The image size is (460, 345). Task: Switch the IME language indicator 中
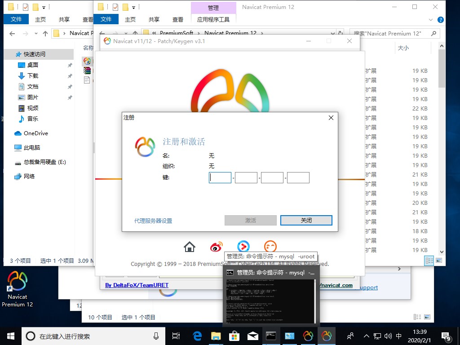pyautogui.click(x=399, y=336)
